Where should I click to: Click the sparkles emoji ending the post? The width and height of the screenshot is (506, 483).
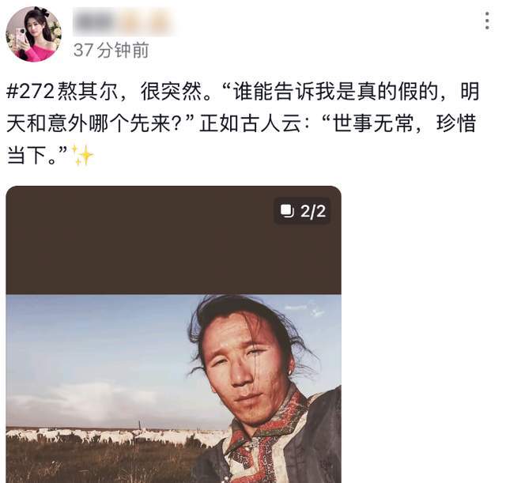(82, 155)
